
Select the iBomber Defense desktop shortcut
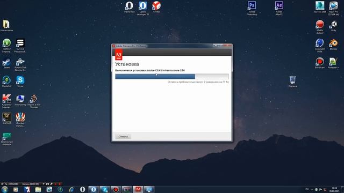pos(20,120)
